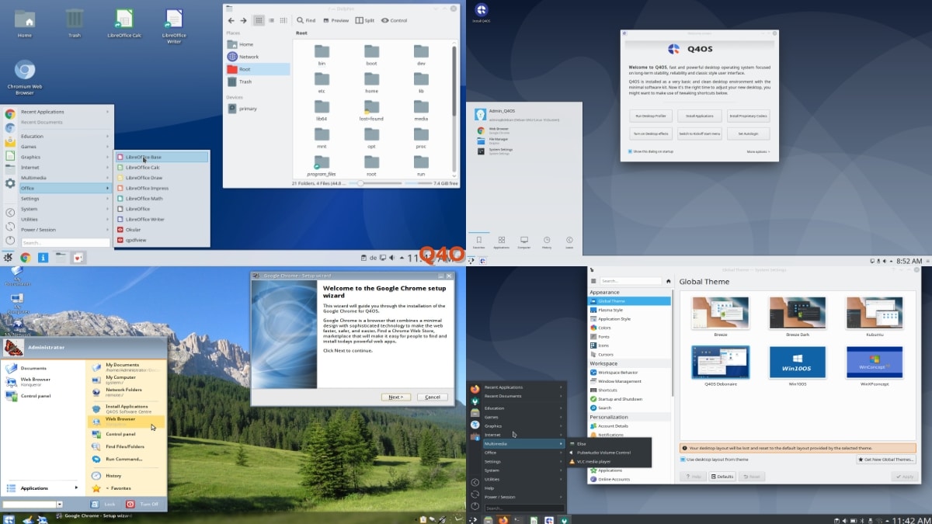This screenshot has height=524, width=932.
Task: Open the lost+found folder in Dolphin
Action: 371,109
